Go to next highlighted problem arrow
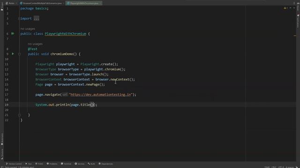This screenshot has width=300, height=168. coord(294,8)
